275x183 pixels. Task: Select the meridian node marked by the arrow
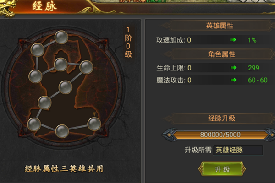coord(94,124)
